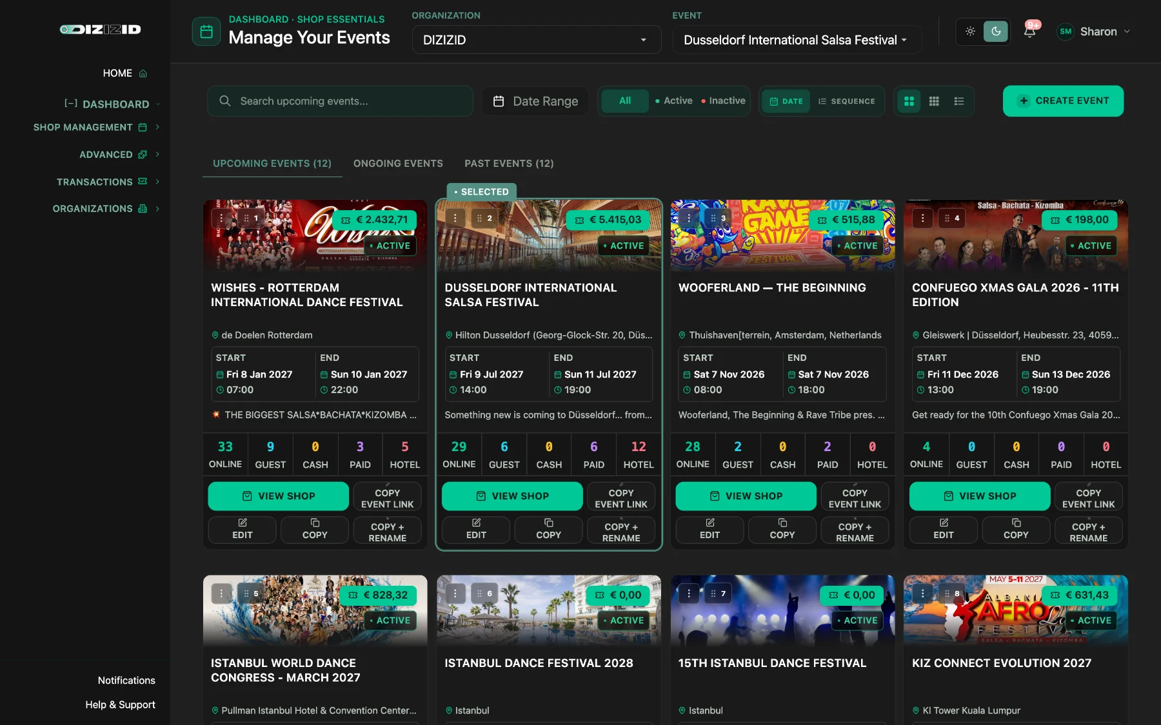Expand Shop Management sidebar section

tap(96, 128)
